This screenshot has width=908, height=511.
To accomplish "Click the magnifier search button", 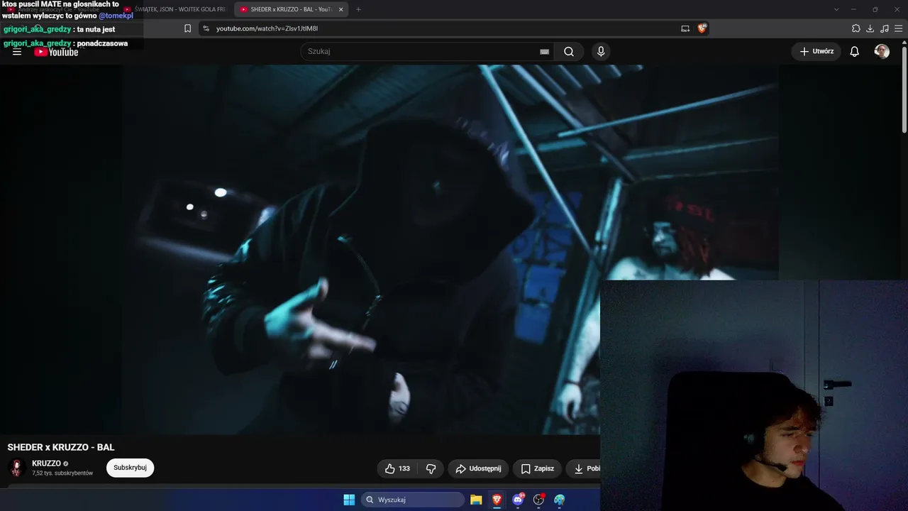I will pos(569,51).
